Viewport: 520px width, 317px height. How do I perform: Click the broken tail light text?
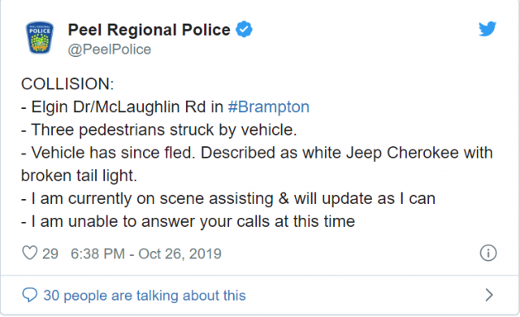[79, 176]
